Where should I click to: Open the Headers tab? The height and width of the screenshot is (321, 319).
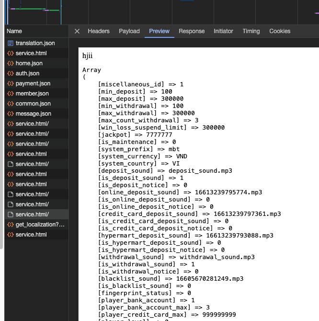99,31
